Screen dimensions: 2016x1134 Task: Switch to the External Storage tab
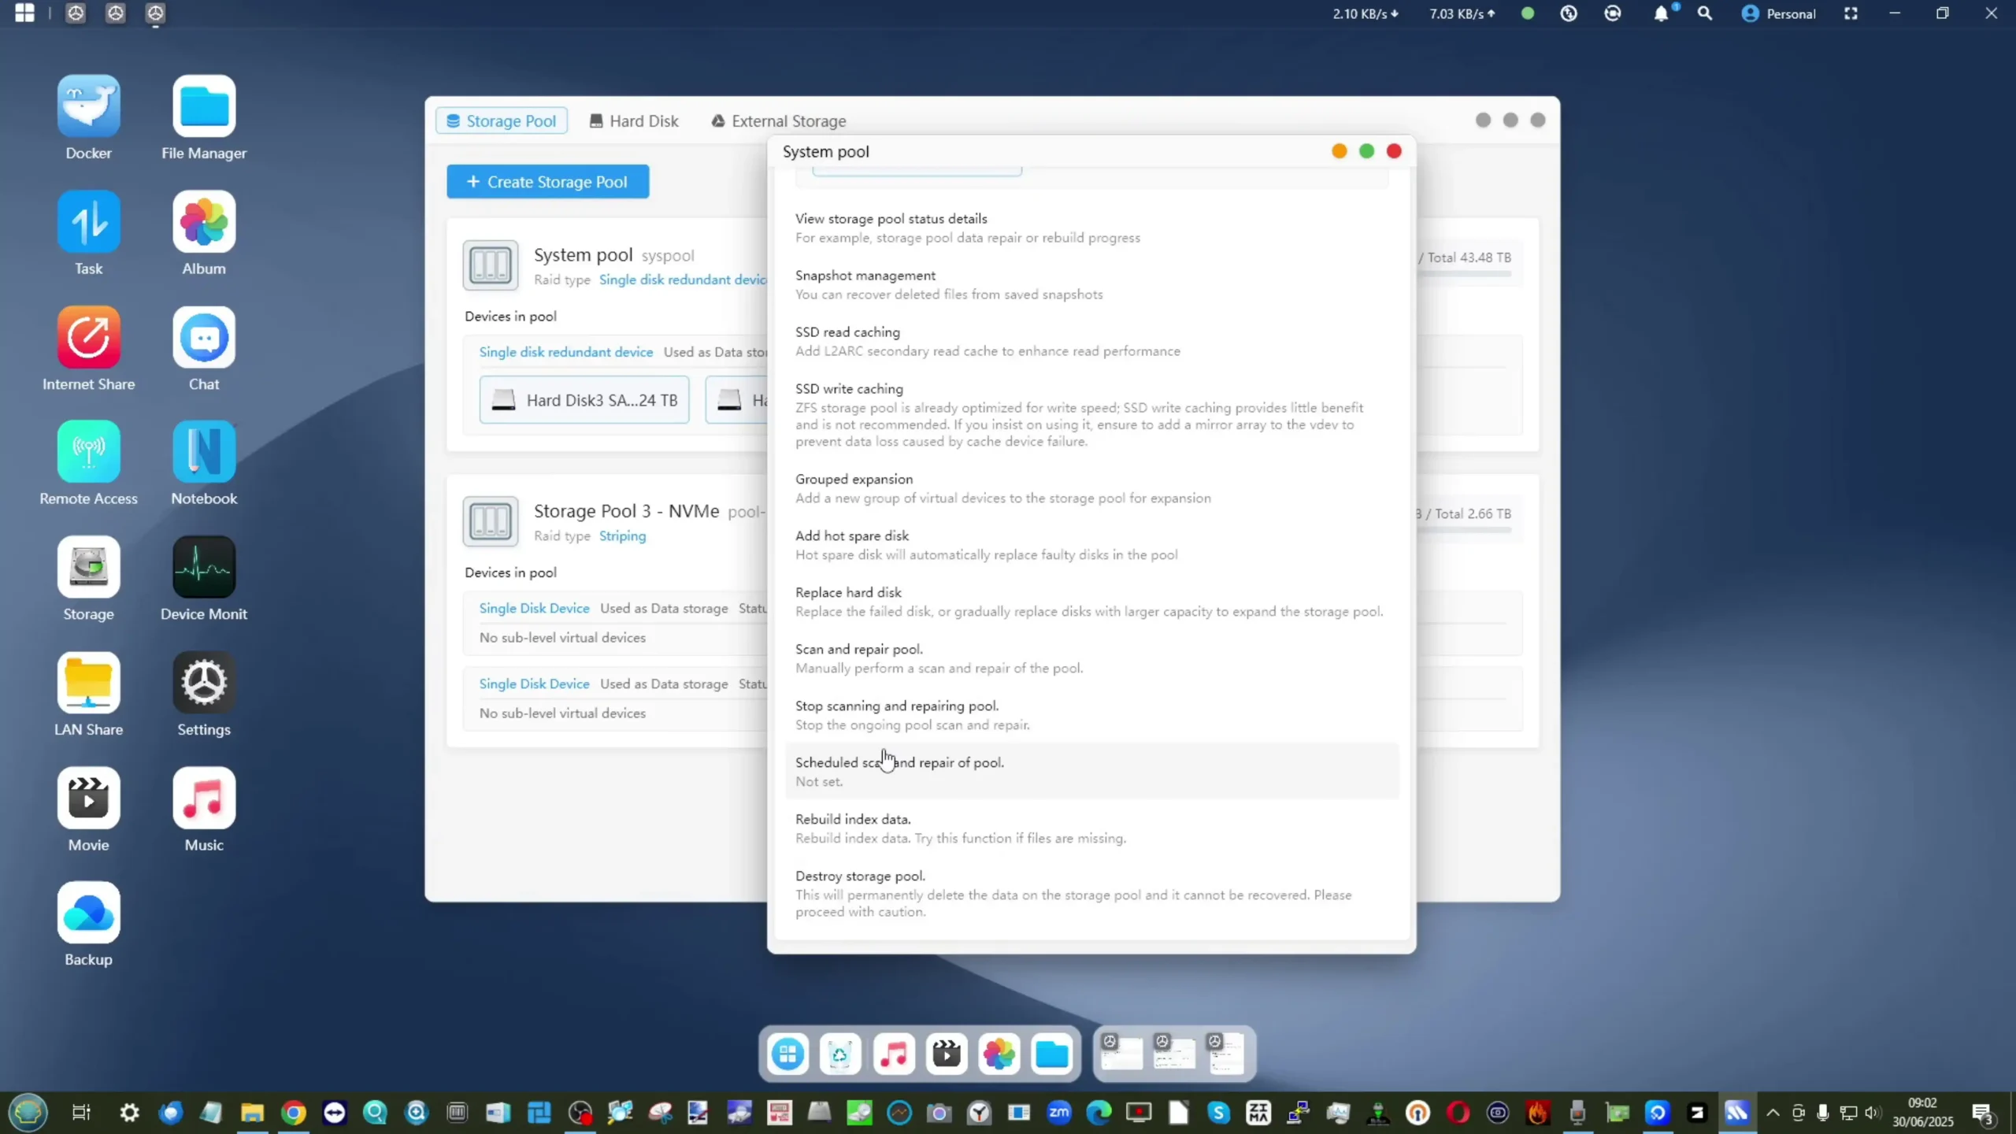coord(779,120)
